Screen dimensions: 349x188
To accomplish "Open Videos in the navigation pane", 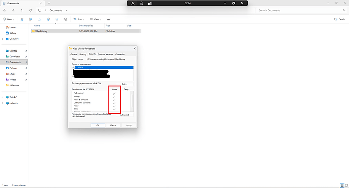I will (x=13, y=80).
